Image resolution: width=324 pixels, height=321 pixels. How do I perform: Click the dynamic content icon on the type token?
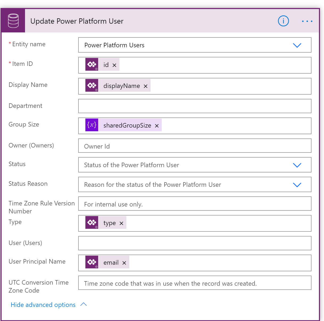click(x=92, y=222)
